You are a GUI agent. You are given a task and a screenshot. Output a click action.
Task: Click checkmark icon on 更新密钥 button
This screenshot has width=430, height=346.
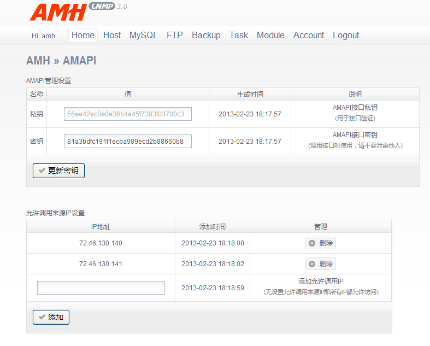coord(42,171)
